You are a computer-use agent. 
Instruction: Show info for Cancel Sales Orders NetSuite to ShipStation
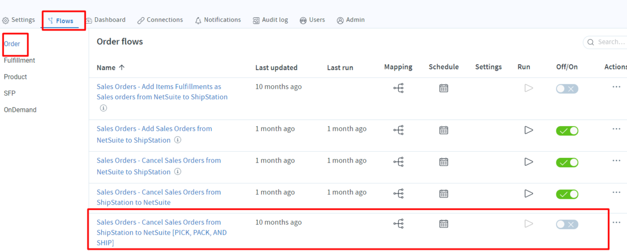(x=178, y=172)
